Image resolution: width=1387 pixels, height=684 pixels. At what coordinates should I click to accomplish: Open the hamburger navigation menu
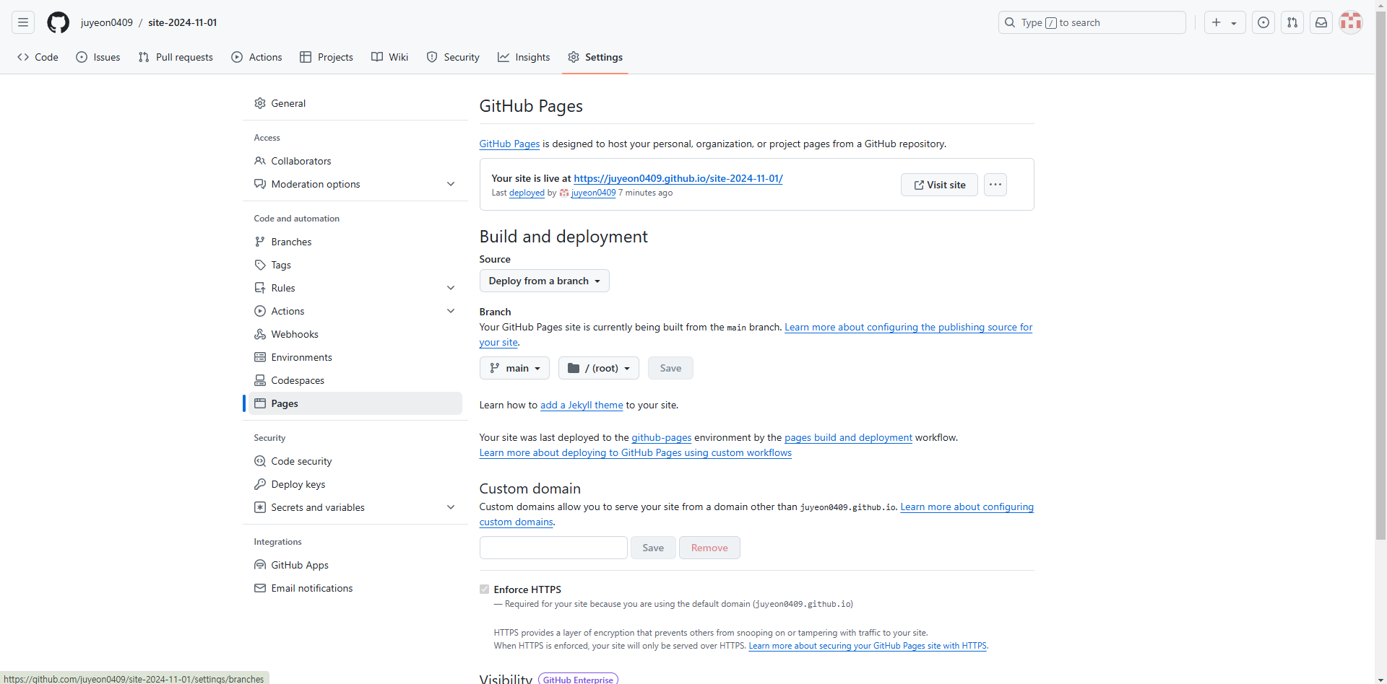tap(23, 22)
